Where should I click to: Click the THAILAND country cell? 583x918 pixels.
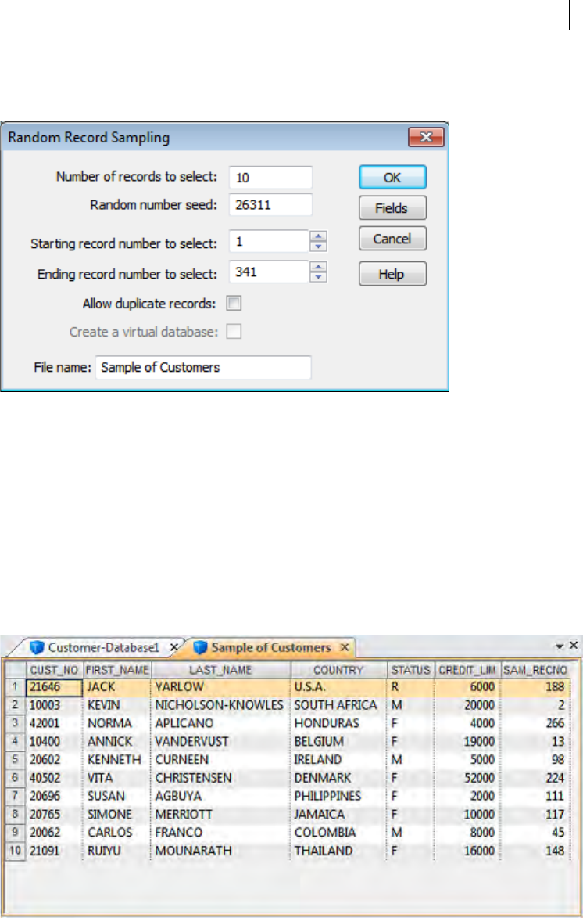click(x=338, y=851)
